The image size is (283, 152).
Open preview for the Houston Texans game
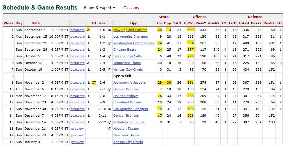click(x=77, y=129)
